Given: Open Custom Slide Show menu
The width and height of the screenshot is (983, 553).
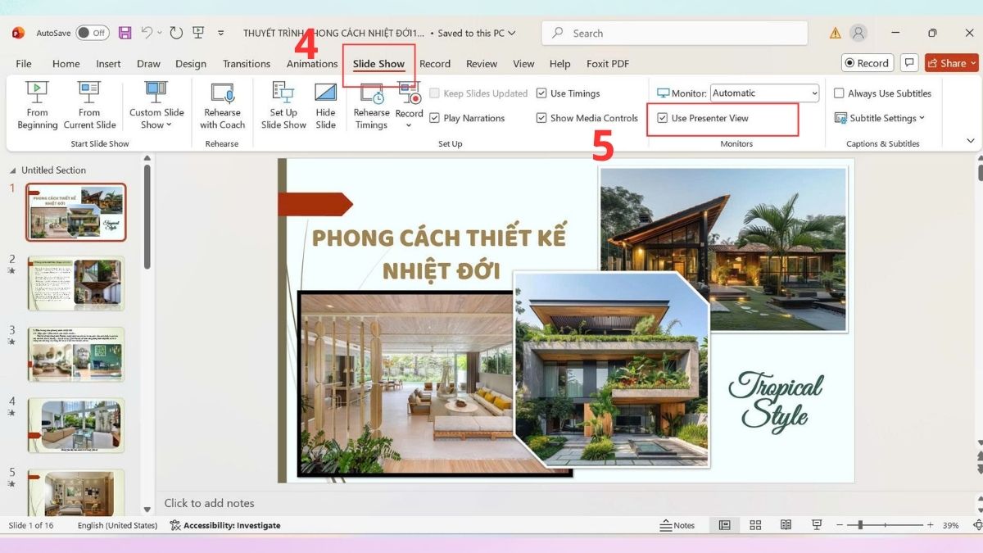Looking at the screenshot, I should pyautogui.click(x=156, y=106).
